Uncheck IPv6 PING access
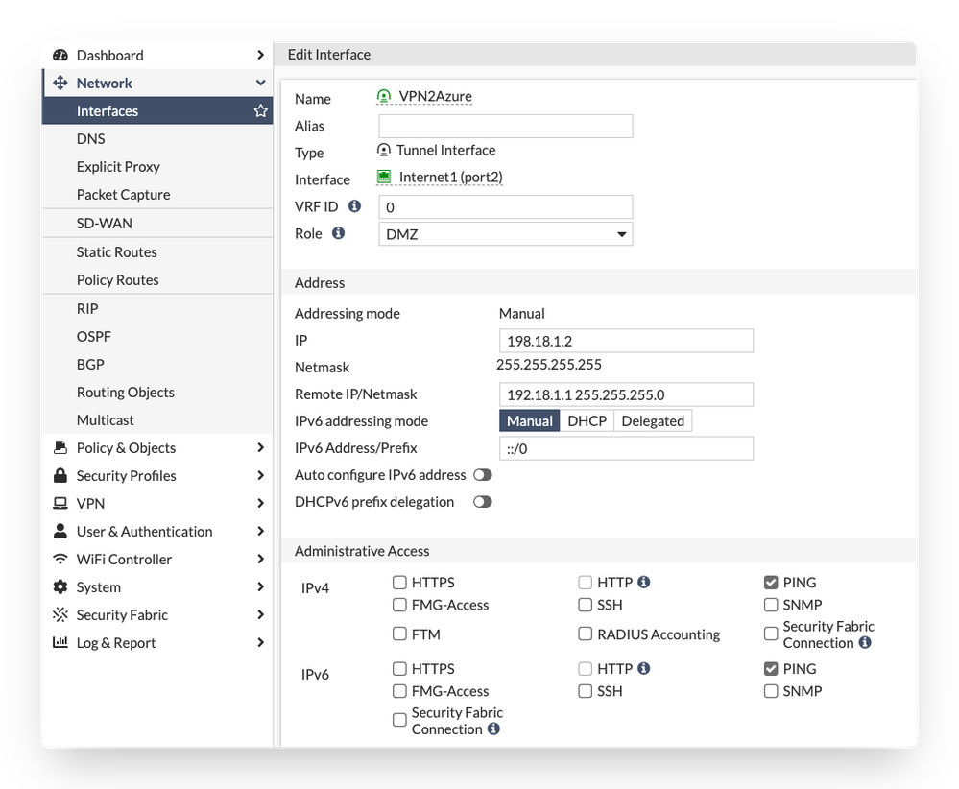 pyautogui.click(x=771, y=668)
